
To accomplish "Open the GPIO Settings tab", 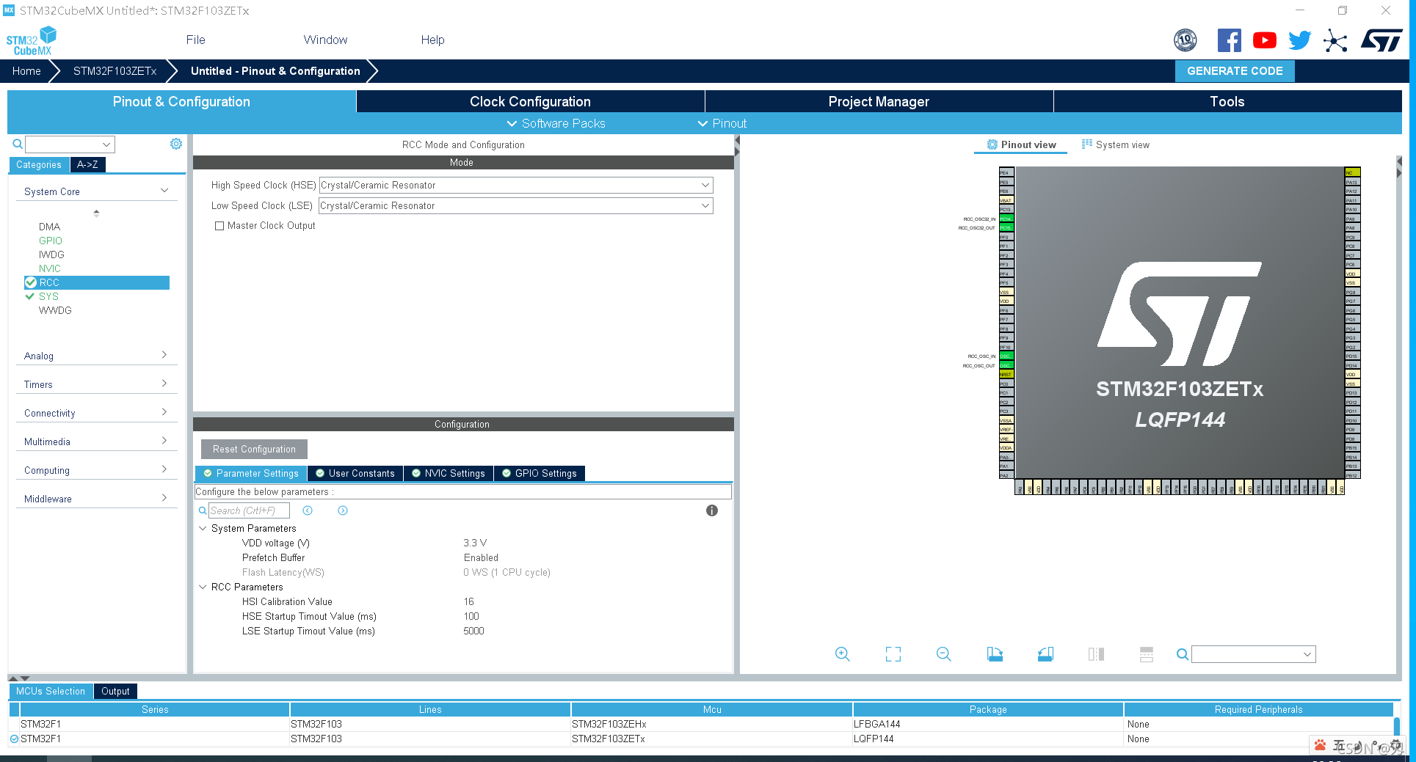I will (x=540, y=473).
